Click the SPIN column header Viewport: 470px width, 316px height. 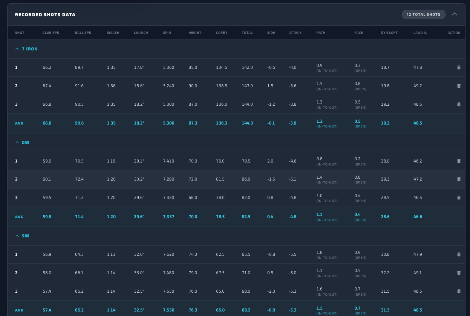(x=167, y=33)
